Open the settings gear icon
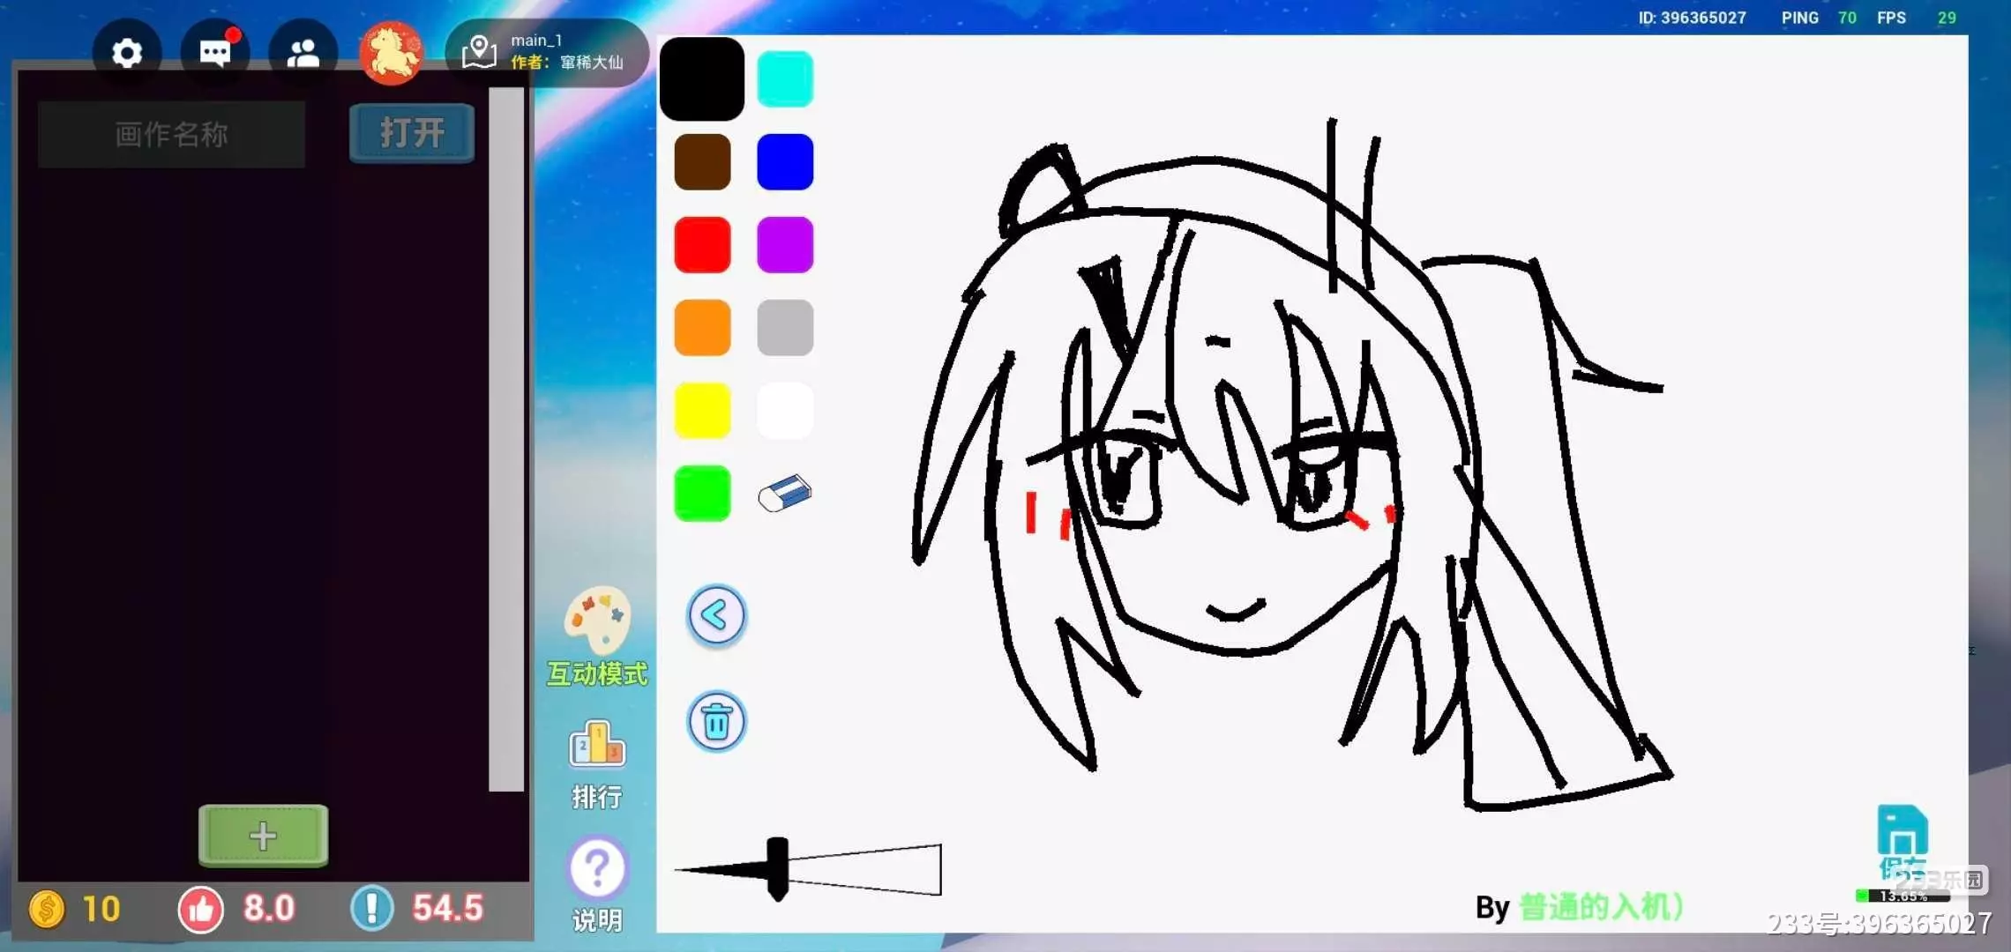 (127, 54)
